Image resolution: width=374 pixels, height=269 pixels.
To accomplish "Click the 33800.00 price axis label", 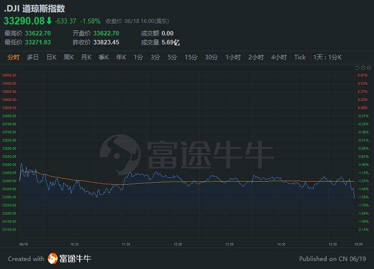I will (9, 116).
